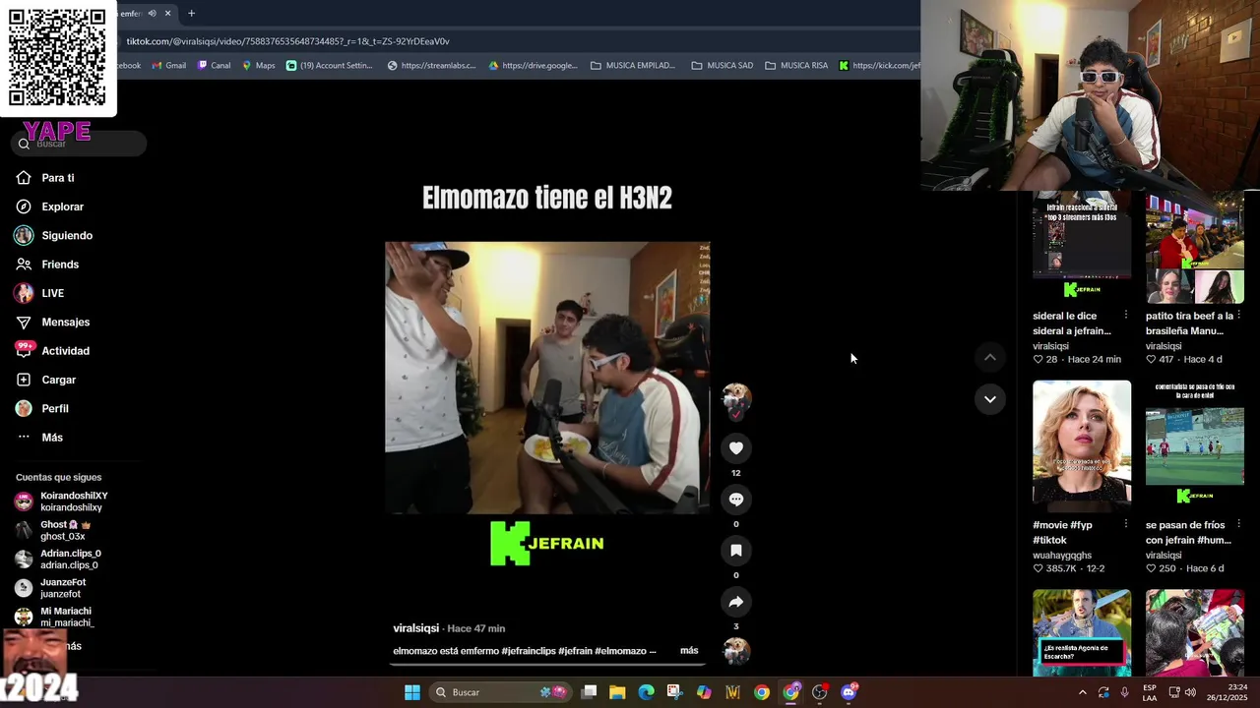Open Mensajes in sidebar

tap(65, 322)
